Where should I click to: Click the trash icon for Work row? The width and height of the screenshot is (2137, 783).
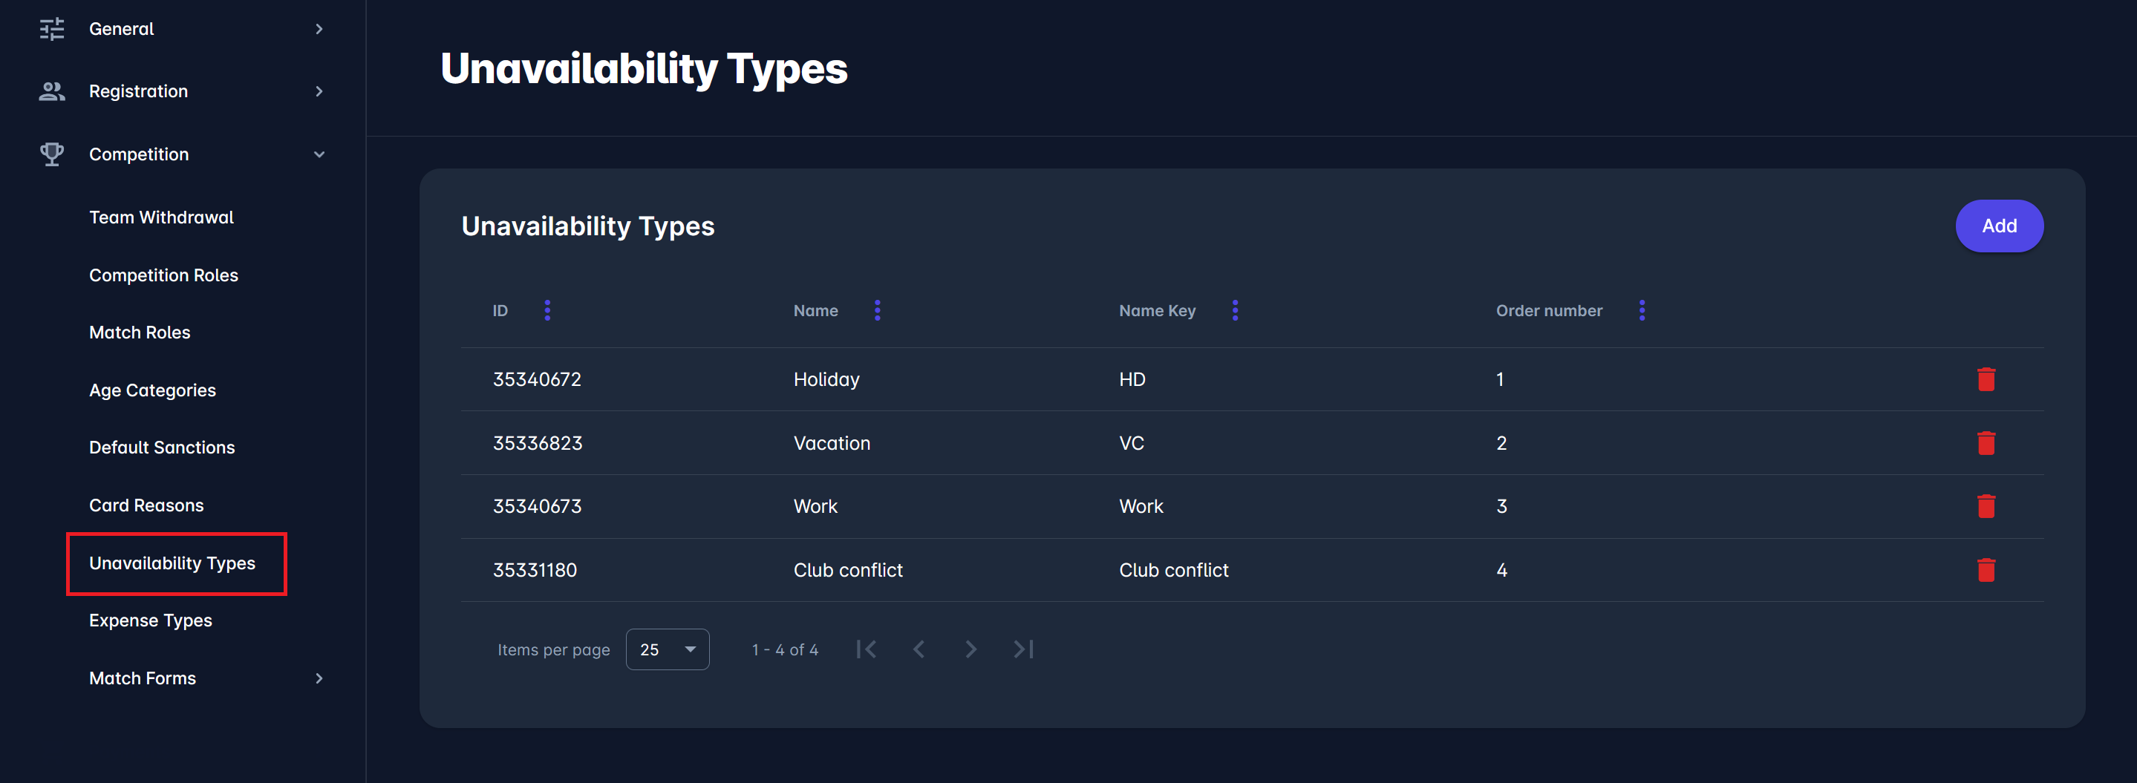coord(1986,506)
